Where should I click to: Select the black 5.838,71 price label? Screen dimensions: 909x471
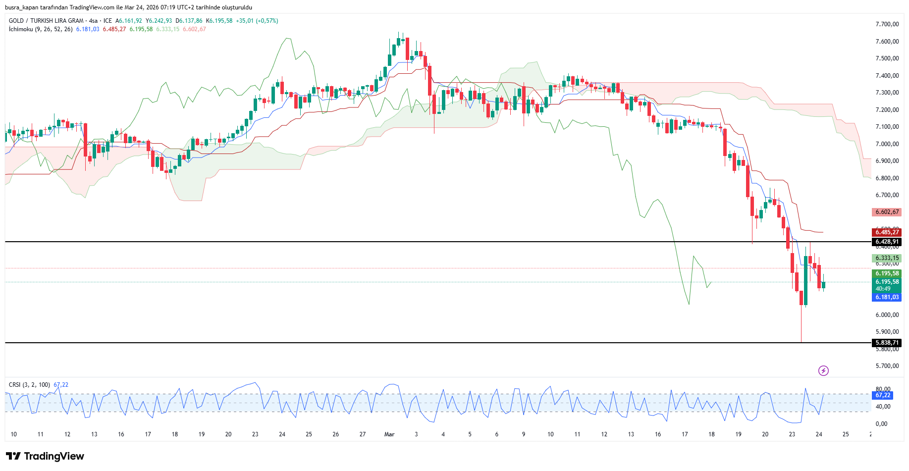tap(887, 343)
